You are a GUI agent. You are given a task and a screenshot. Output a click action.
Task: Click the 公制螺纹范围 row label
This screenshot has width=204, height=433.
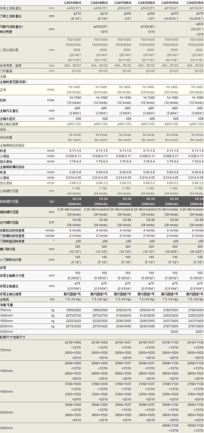click(9, 191)
